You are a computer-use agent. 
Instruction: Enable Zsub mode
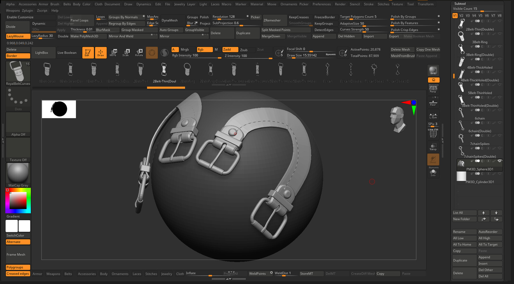click(244, 50)
